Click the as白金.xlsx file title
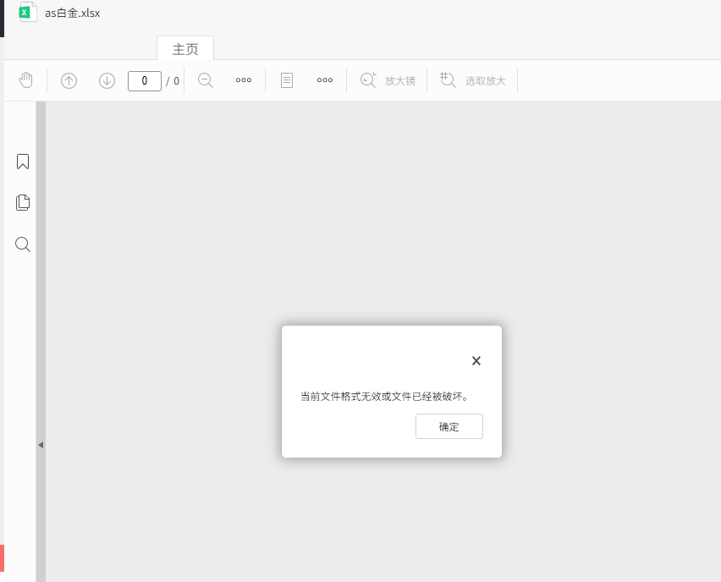 pos(73,13)
